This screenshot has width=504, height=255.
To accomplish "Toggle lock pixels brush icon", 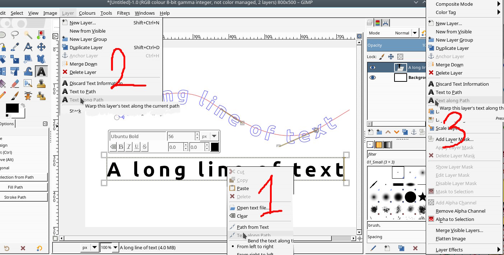I will pyautogui.click(x=382, y=57).
